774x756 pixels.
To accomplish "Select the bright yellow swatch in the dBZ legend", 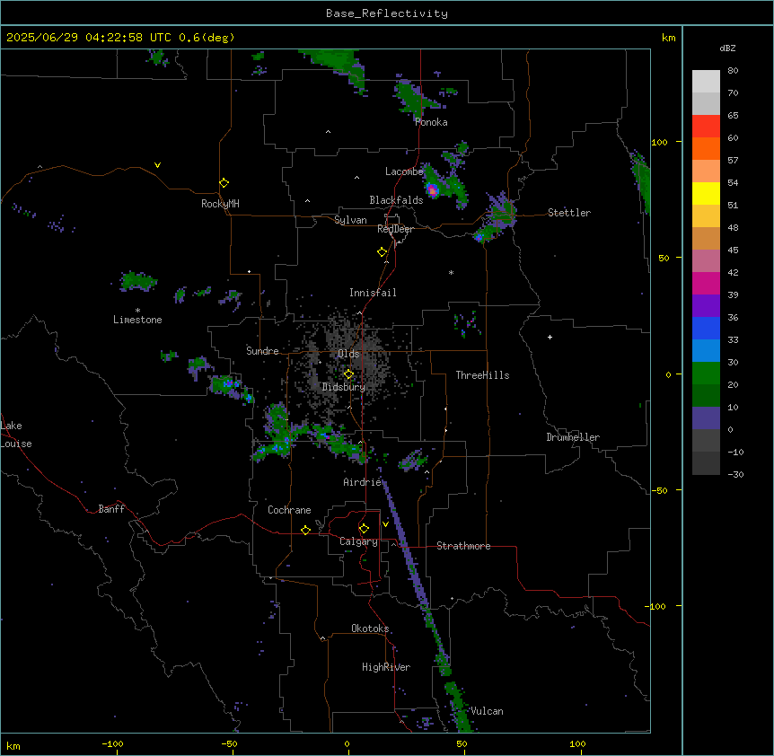I will tap(706, 193).
